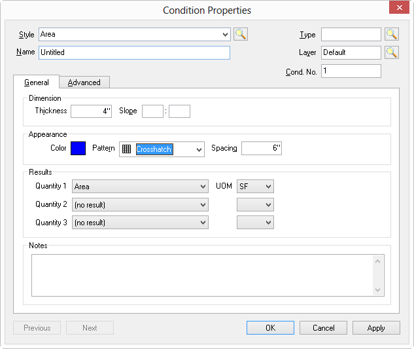Click the Type input field
414x349 pixels.
[351, 34]
